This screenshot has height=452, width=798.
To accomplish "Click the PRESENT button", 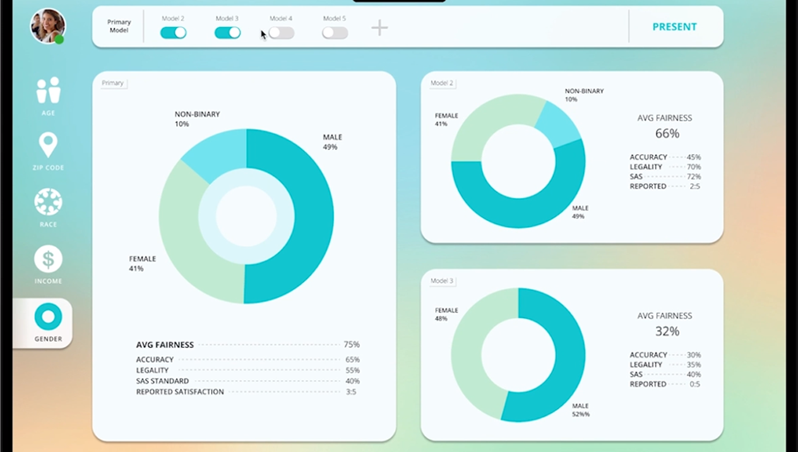I will 674,27.
